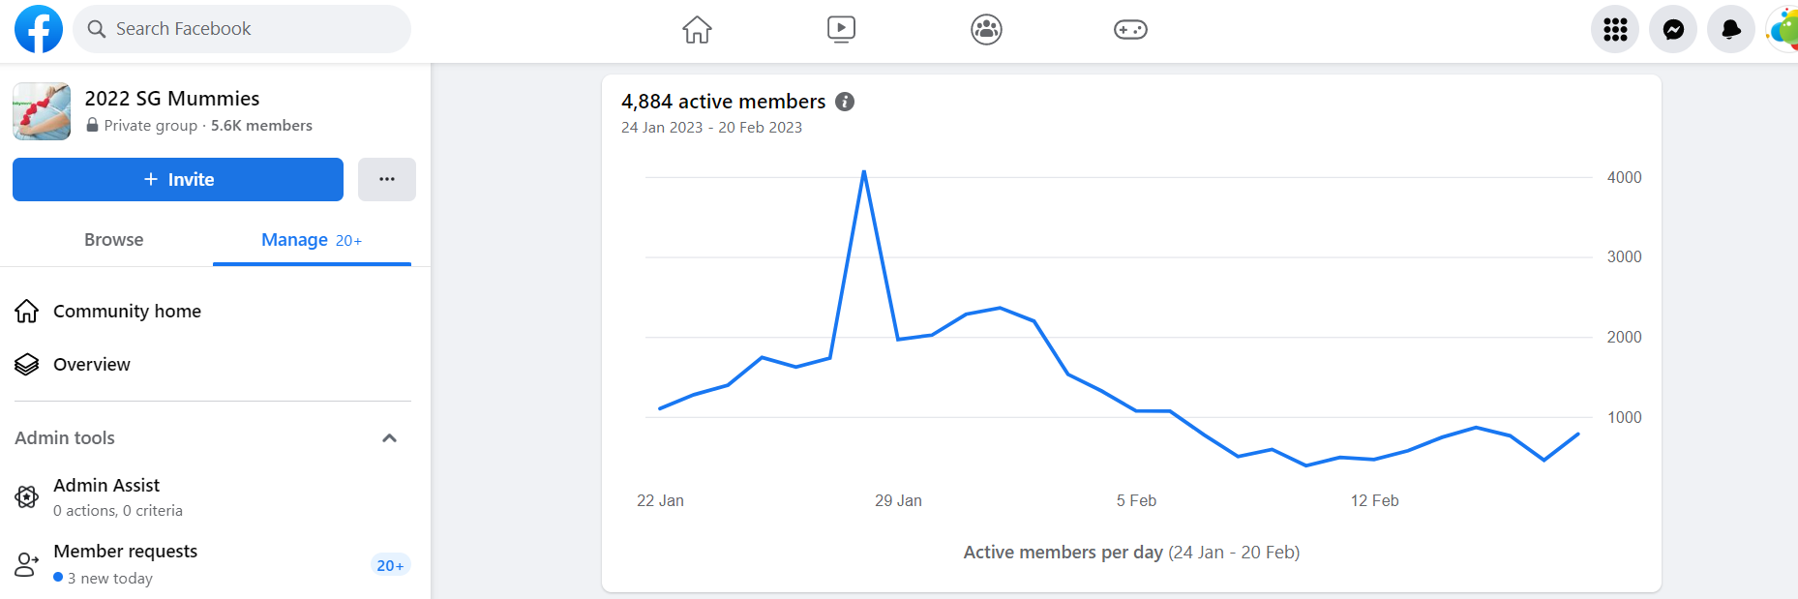Click the Facebook logo

(x=39, y=29)
